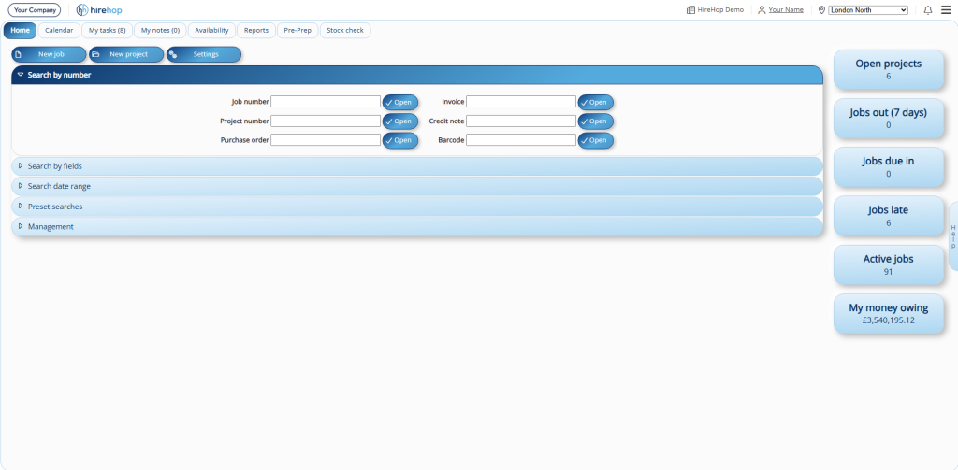
Task: Open the Stock check tab
Action: [x=345, y=30]
